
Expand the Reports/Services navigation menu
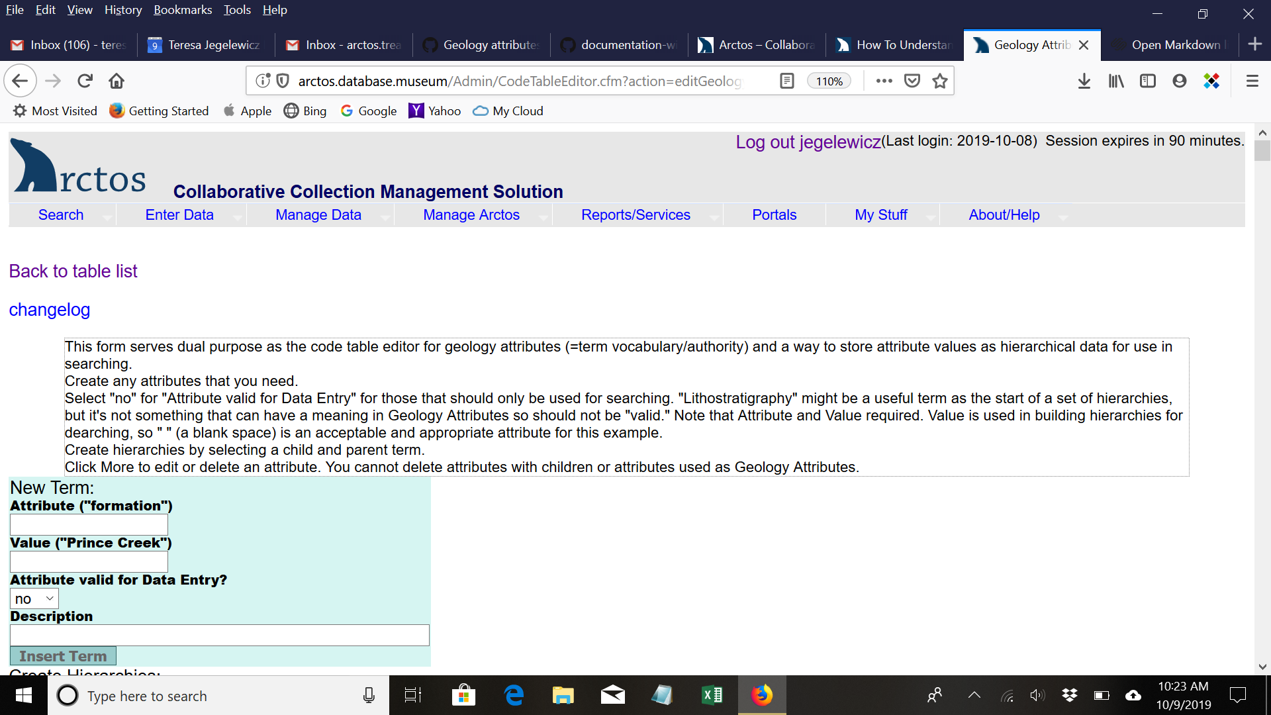click(635, 215)
